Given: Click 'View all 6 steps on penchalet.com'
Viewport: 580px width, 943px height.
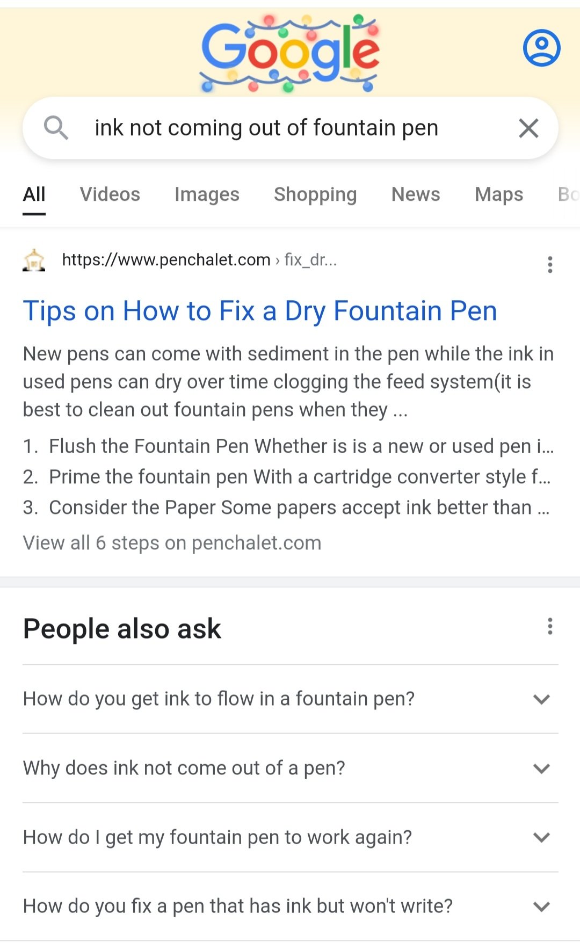Looking at the screenshot, I should [172, 543].
